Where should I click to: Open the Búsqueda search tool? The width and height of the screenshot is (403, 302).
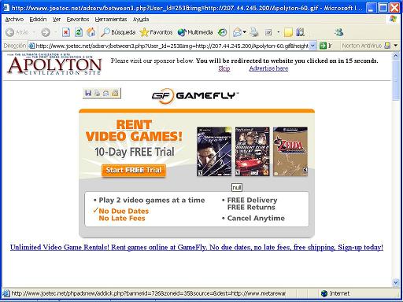(x=118, y=32)
